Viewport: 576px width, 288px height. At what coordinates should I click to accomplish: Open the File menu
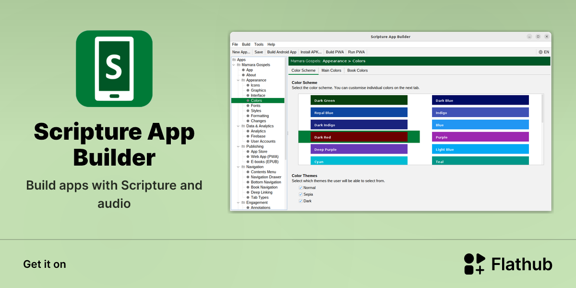pyautogui.click(x=235, y=44)
